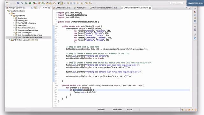Click the Writable status bar field
Image resolution: width=204 pixels, height=115 pixels.
(101, 110)
